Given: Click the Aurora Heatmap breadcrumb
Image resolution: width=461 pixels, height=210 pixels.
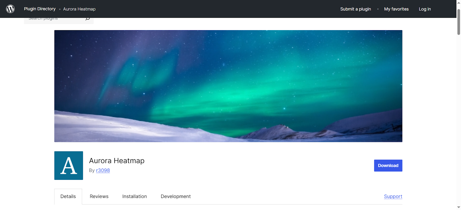Looking at the screenshot, I should pos(79,9).
